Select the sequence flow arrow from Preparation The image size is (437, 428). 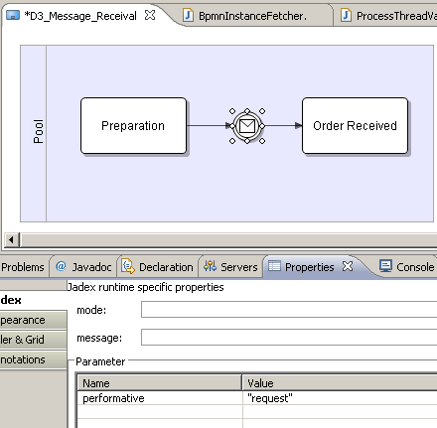pyautogui.click(x=209, y=125)
